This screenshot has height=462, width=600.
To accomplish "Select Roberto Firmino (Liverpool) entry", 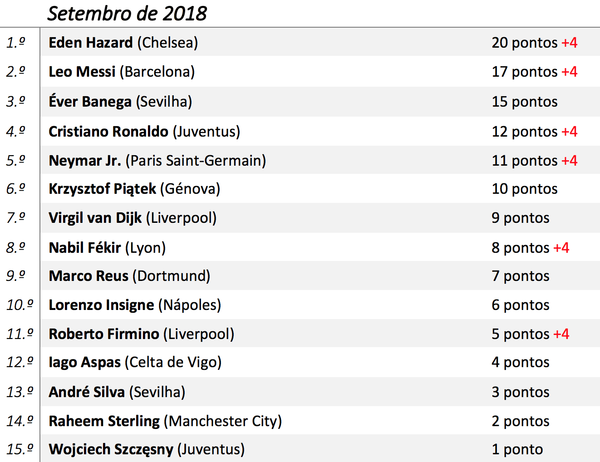I will point(141,334).
